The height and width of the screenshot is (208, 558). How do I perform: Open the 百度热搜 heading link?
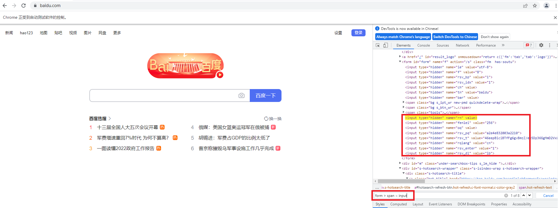click(100, 119)
